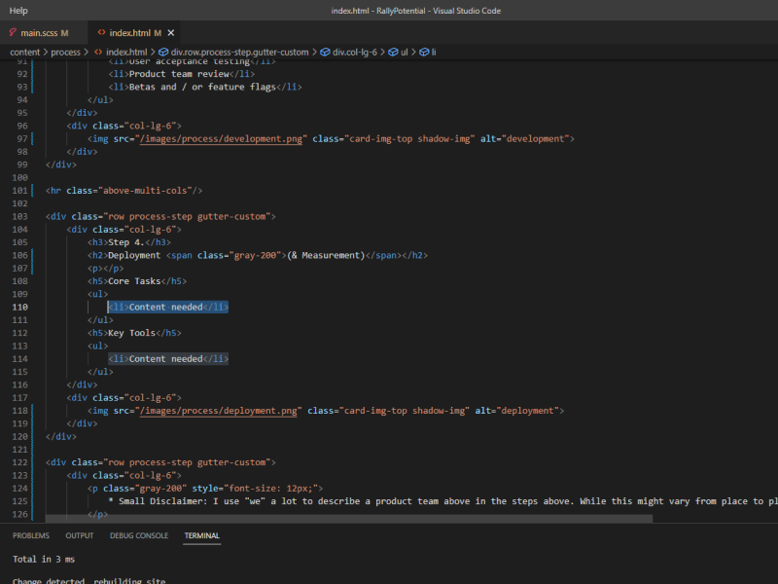Click the li breadcrumb at the end

coord(434,52)
